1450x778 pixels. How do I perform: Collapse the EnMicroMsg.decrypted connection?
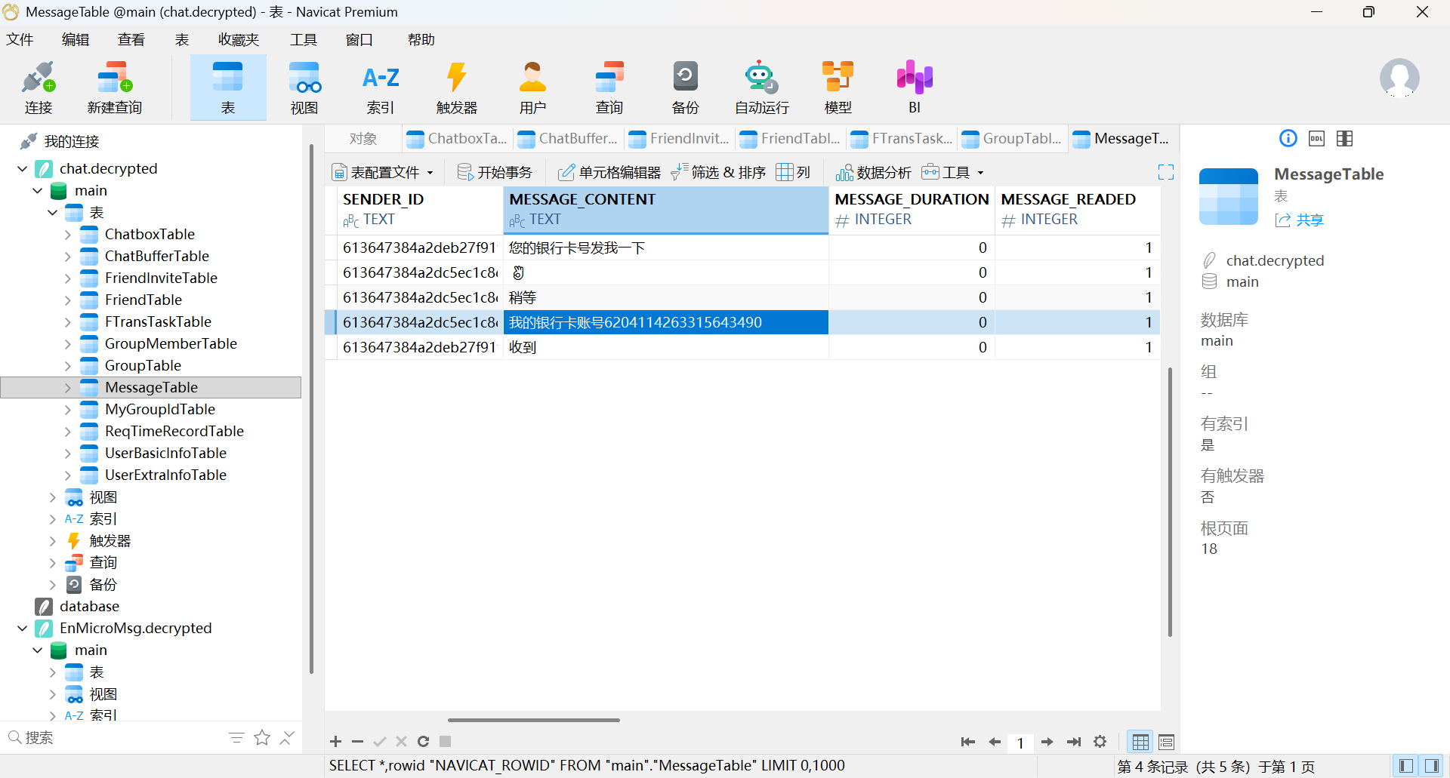click(23, 628)
